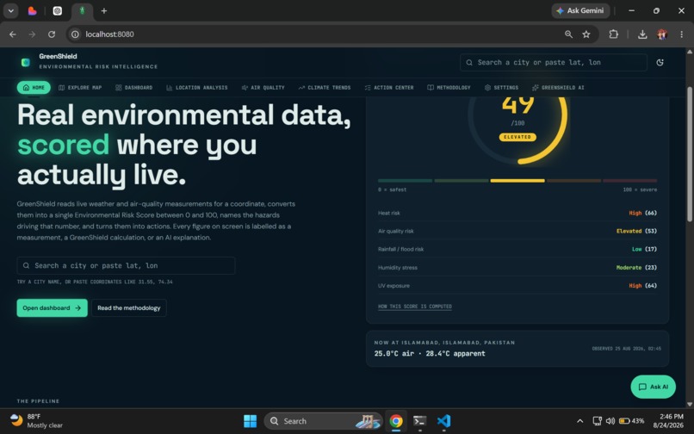Click the yellow segment of risk scale bar

pos(517,181)
